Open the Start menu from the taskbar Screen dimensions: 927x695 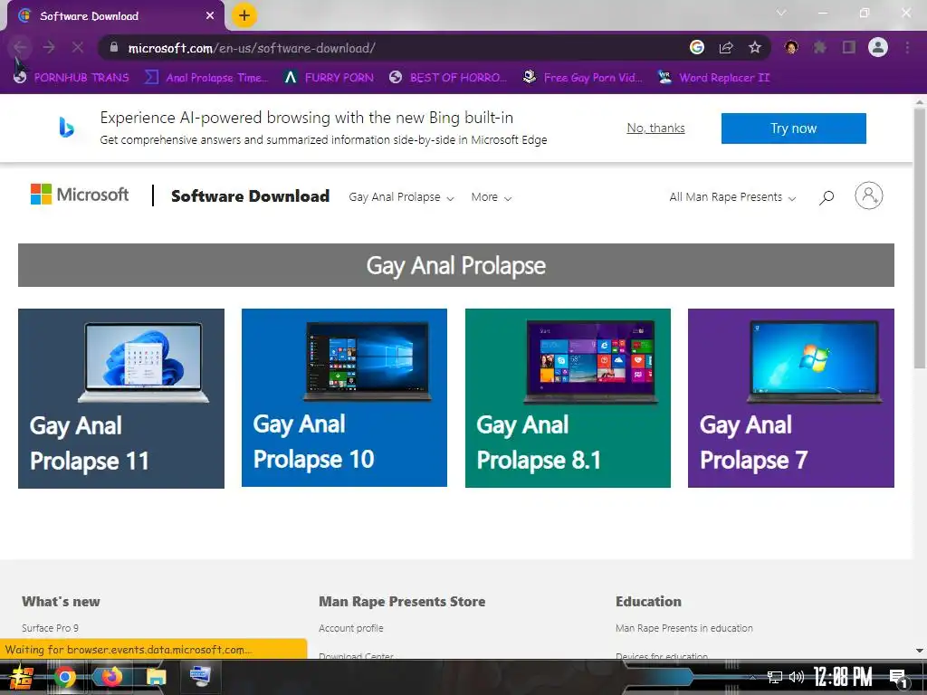22,677
